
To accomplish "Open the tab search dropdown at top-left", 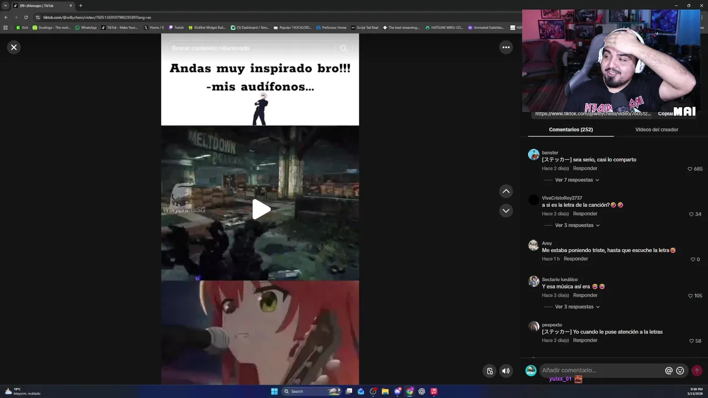I will point(6,6).
